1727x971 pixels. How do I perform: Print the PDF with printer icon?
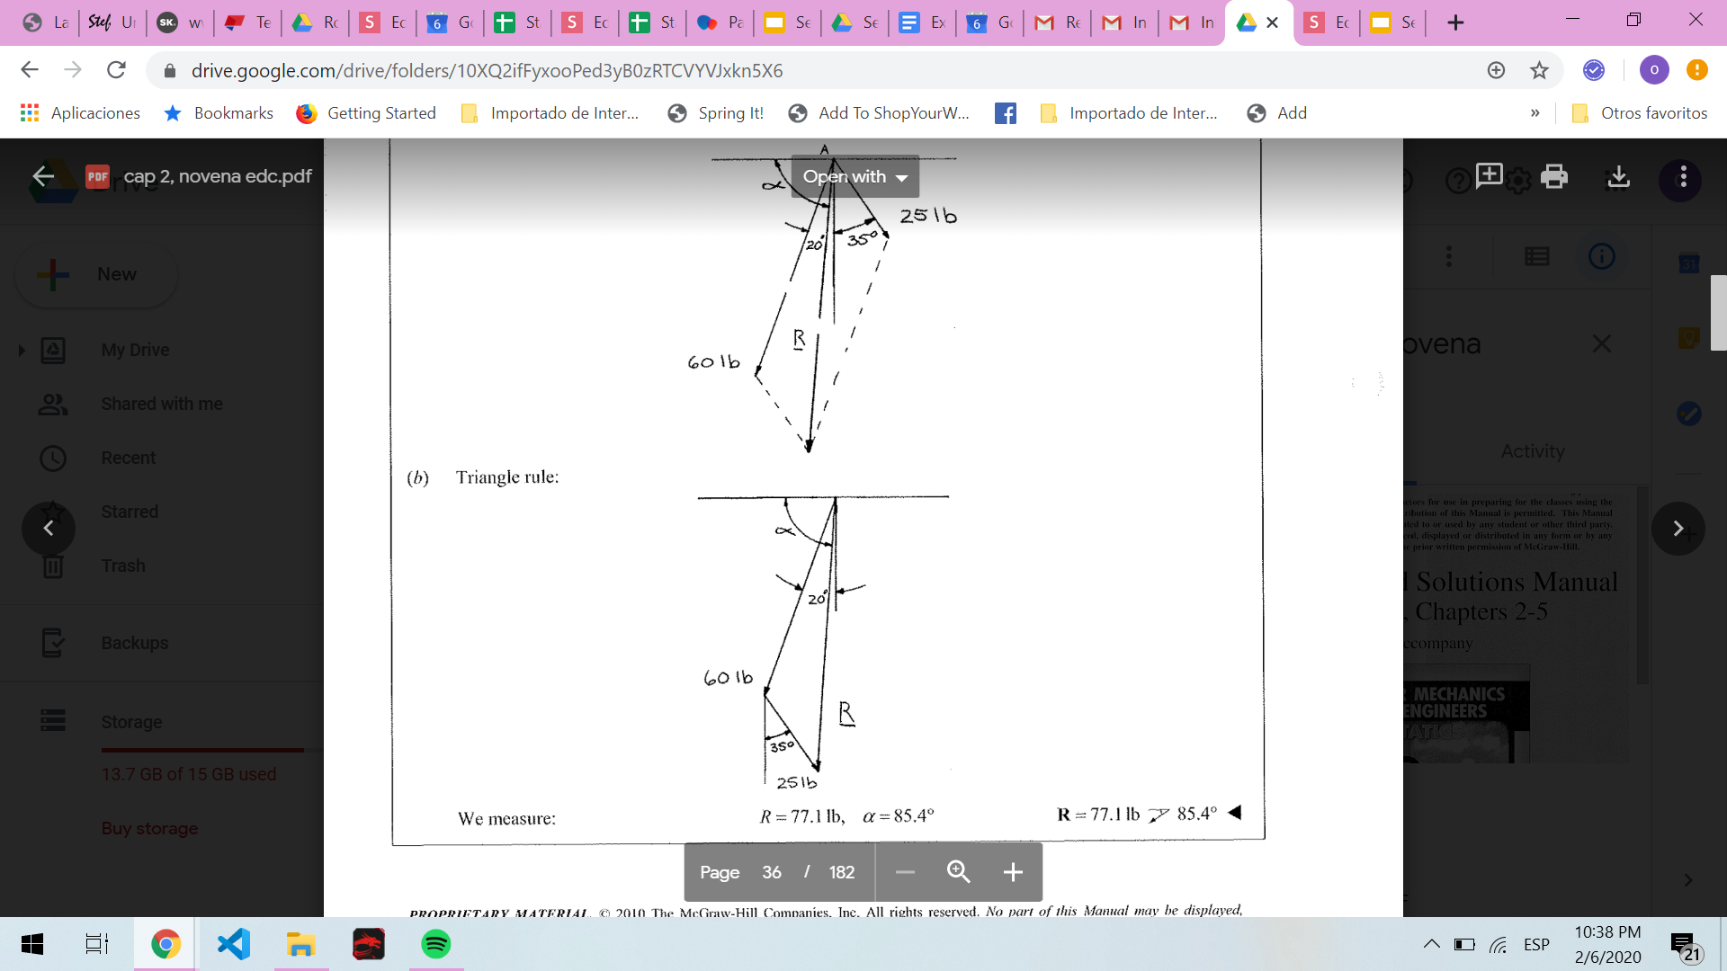1553,176
